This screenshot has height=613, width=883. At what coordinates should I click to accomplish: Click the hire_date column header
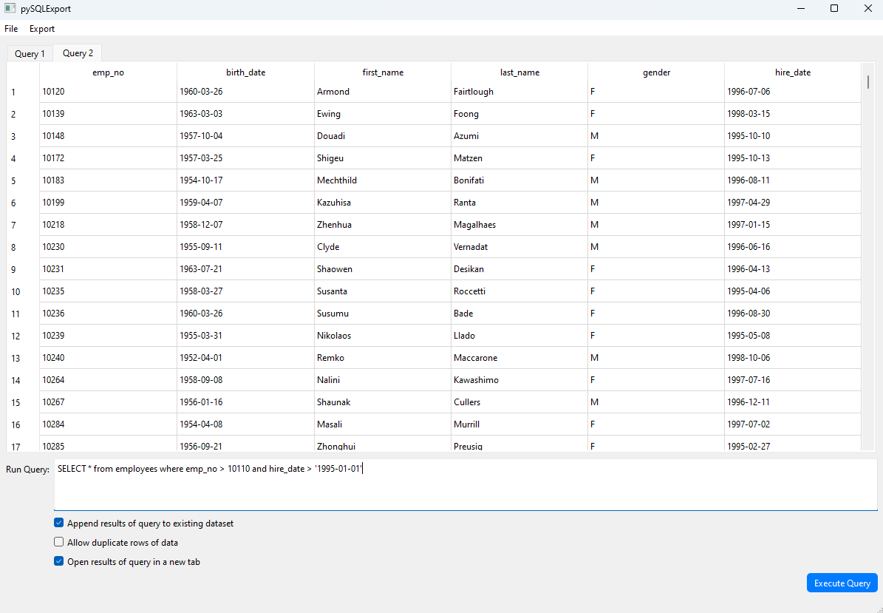pos(793,72)
